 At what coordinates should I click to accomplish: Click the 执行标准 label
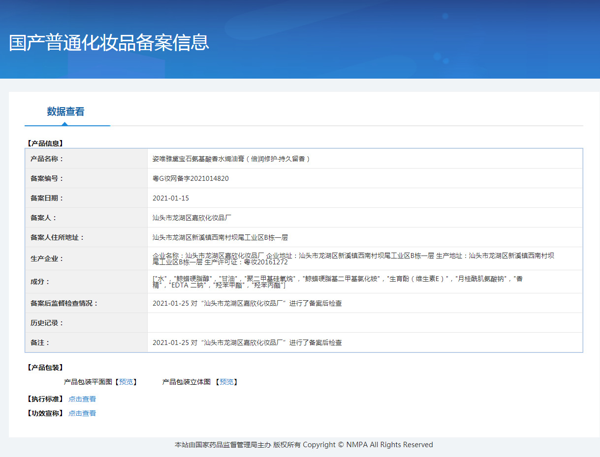pyautogui.click(x=45, y=399)
